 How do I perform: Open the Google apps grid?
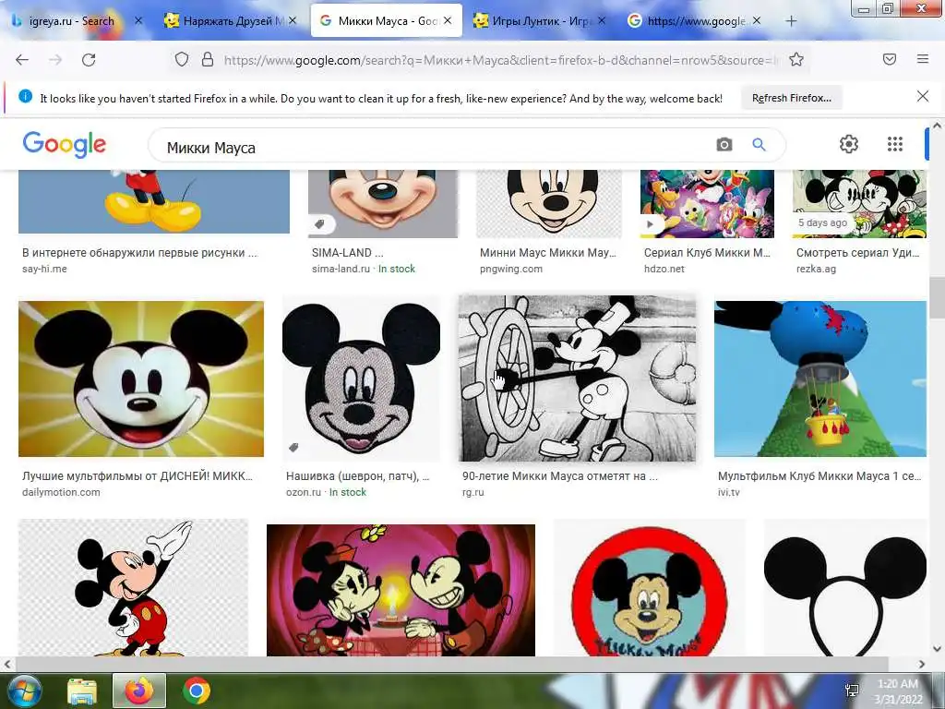click(895, 144)
